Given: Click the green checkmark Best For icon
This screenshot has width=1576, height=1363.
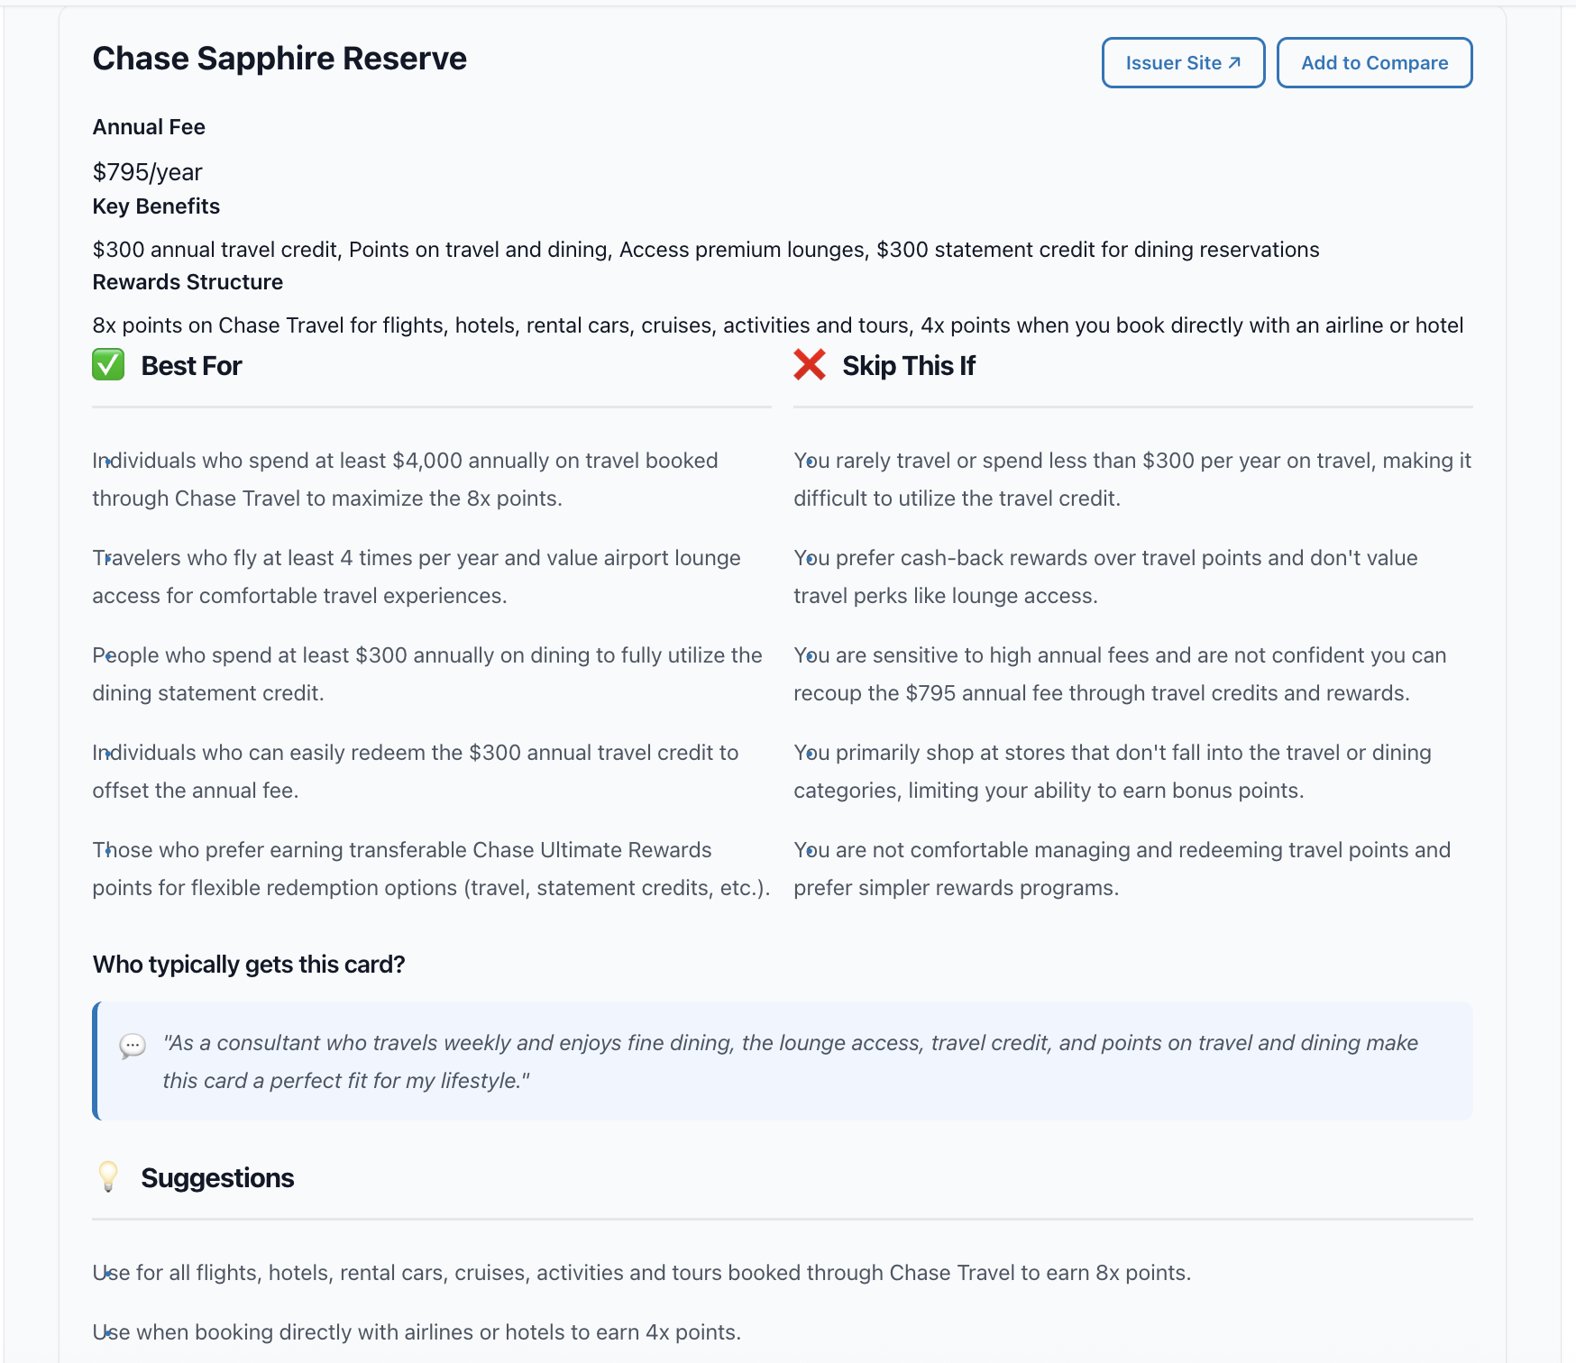Looking at the screenshot, I should click(x=107, y=365).
